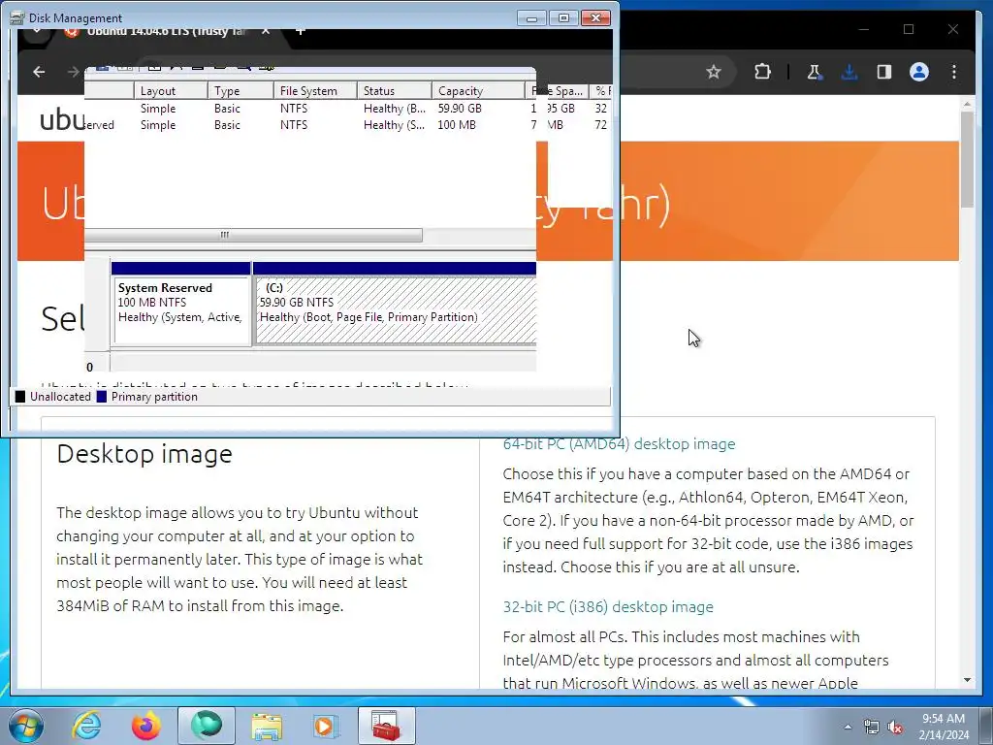
Task: Select the 100 MB capacity cell
Action: coord(457,125)
